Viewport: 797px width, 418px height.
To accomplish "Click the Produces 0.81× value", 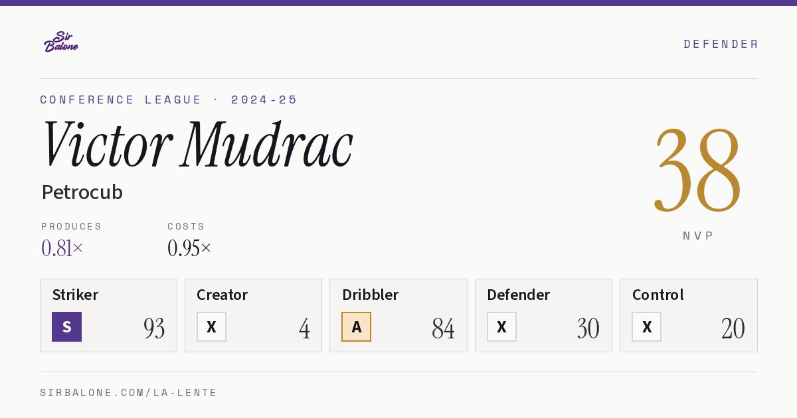I will click(x=62, y=248).
